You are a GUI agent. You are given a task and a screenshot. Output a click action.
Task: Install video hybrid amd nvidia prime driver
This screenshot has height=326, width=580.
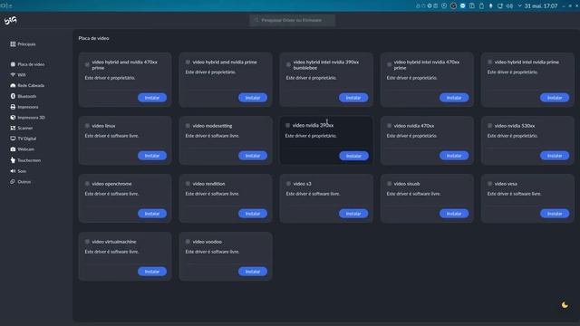(x=253, y=98)
